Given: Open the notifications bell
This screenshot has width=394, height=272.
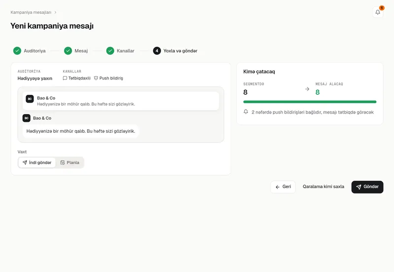Looking at the screenshot, I should click(x=378, y=12).
